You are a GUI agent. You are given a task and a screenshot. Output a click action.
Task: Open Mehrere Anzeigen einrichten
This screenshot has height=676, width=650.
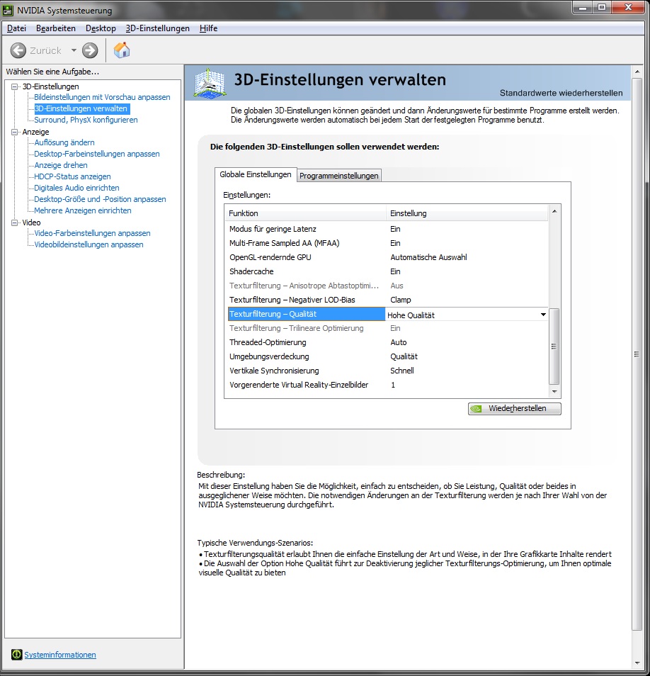(x=83, y=210)
